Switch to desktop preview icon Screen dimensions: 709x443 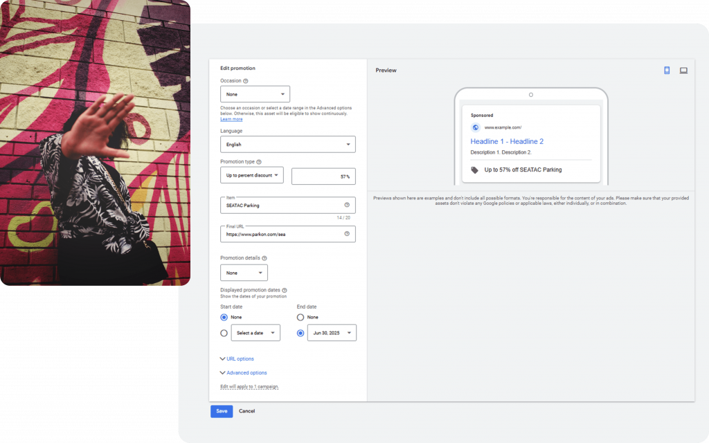(x=683, y=71)
